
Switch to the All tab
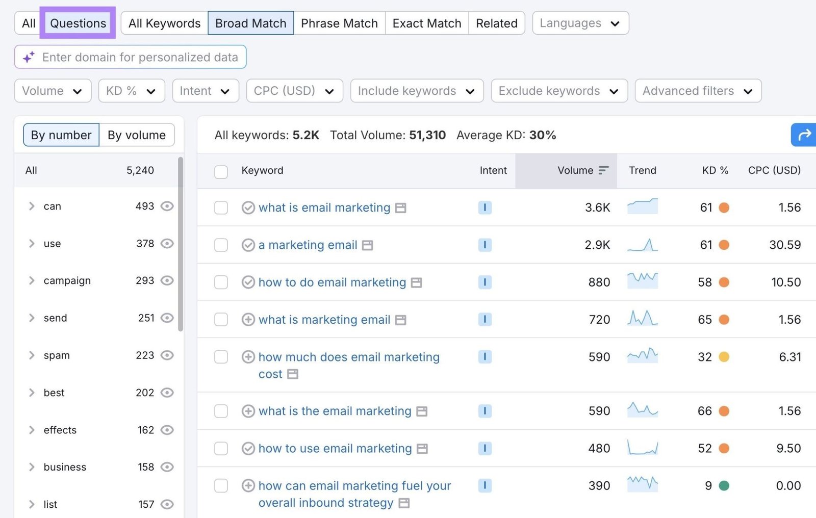tap(29, 23)
